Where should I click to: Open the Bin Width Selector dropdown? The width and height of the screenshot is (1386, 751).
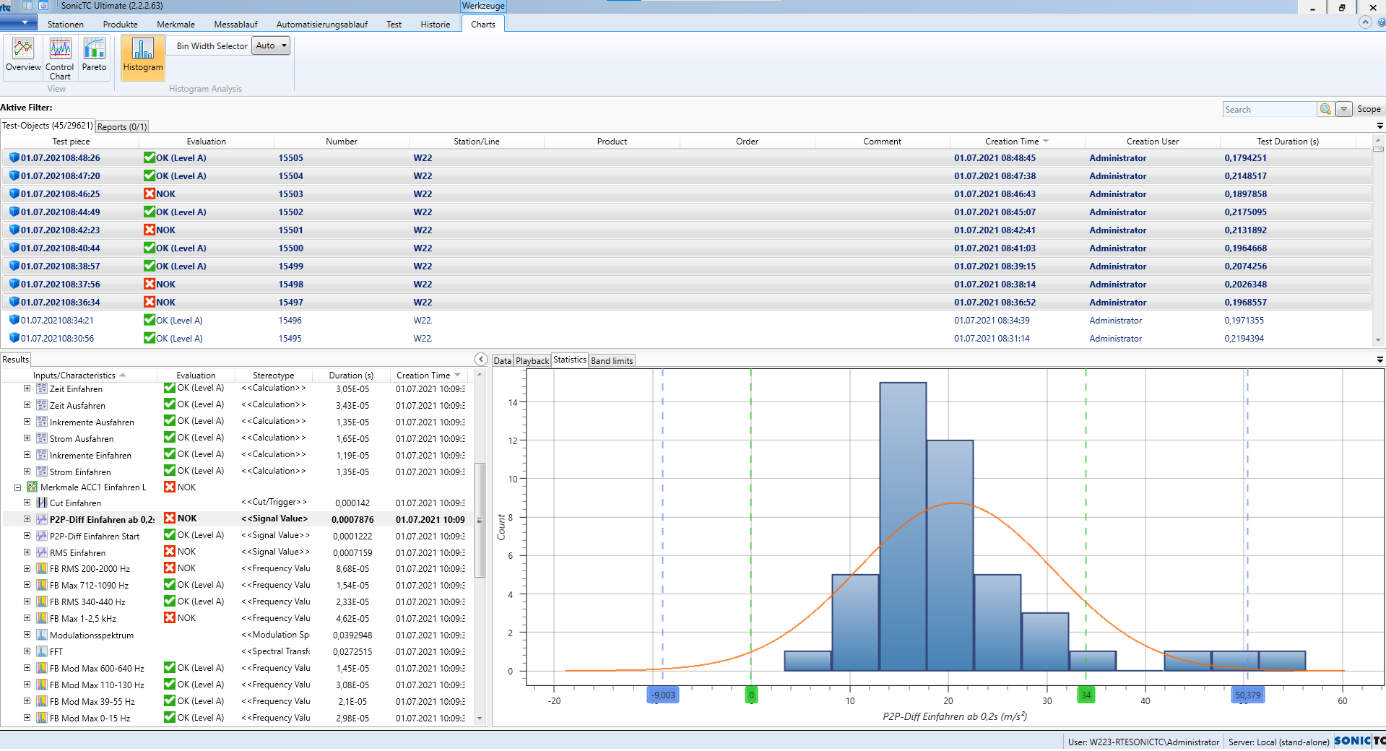click(272, 45)
